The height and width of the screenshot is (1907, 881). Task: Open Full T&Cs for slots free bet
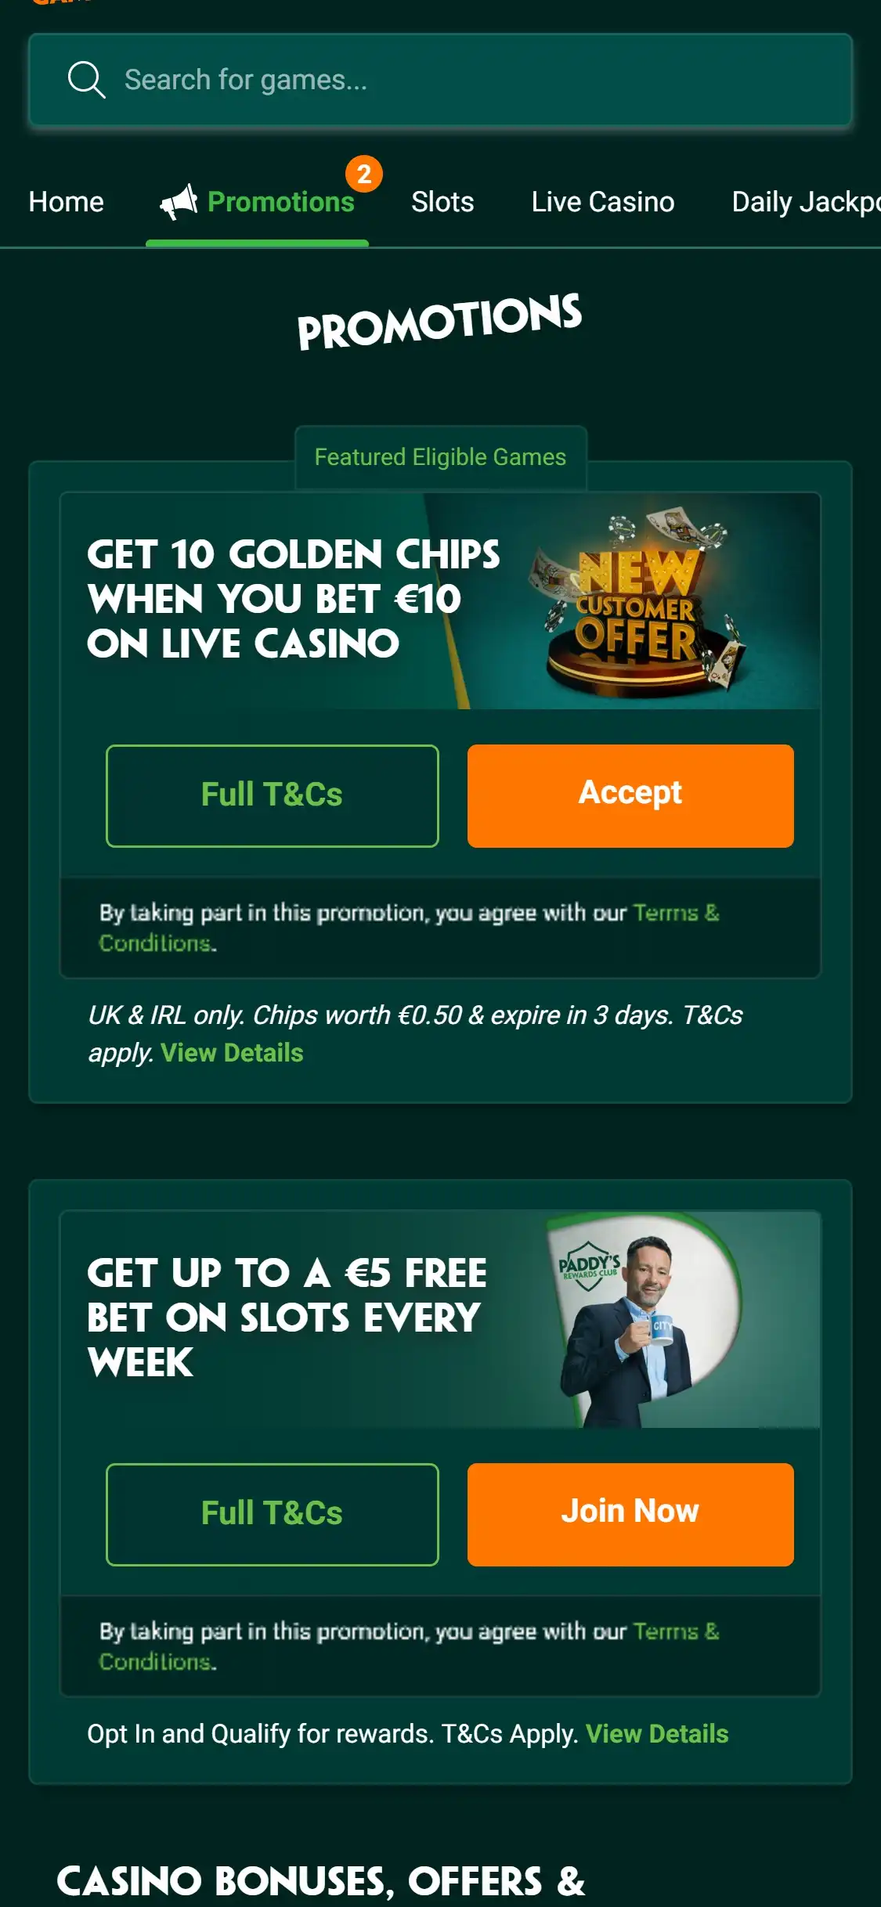coord(272,1514)
